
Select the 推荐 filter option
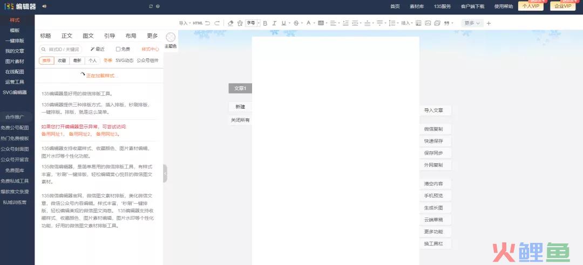click(x=46, y=60)
